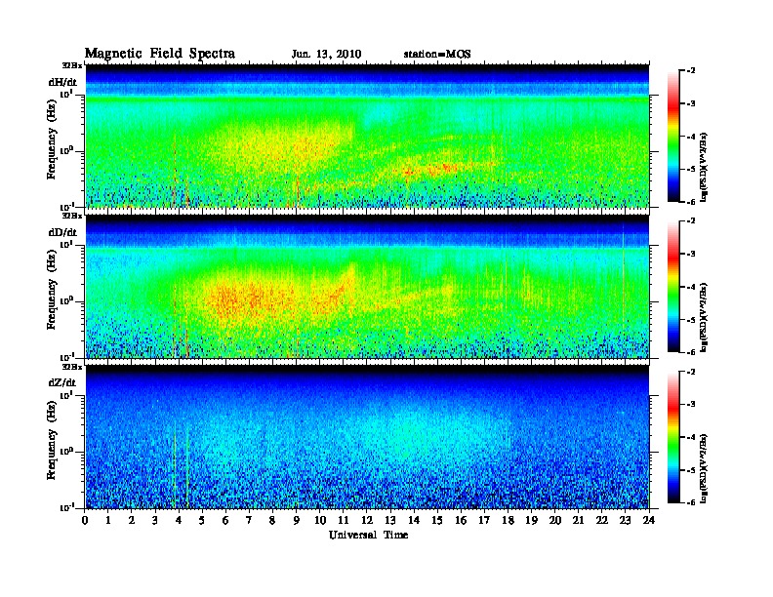The image size is (773, 597).
Task: Click the '11' hour tick label
Action: (344, 520)
